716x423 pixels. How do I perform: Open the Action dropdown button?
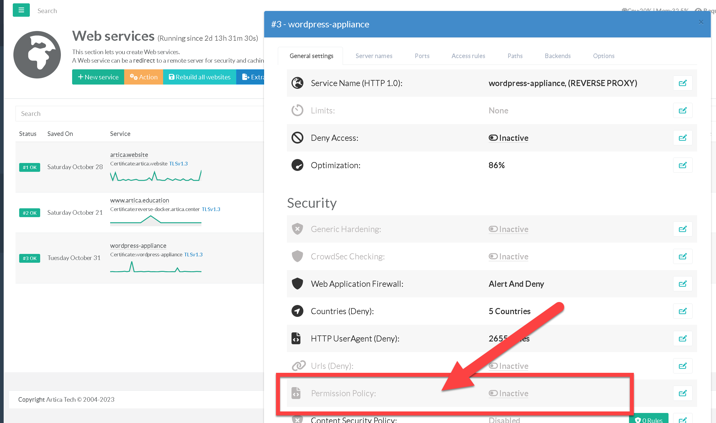[143, 77]
